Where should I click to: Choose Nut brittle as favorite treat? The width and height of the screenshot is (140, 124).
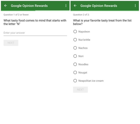[75, 40]
